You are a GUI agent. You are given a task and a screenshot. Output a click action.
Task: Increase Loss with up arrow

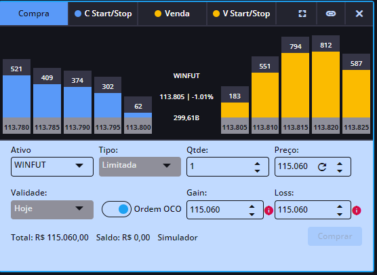[340, 206]
